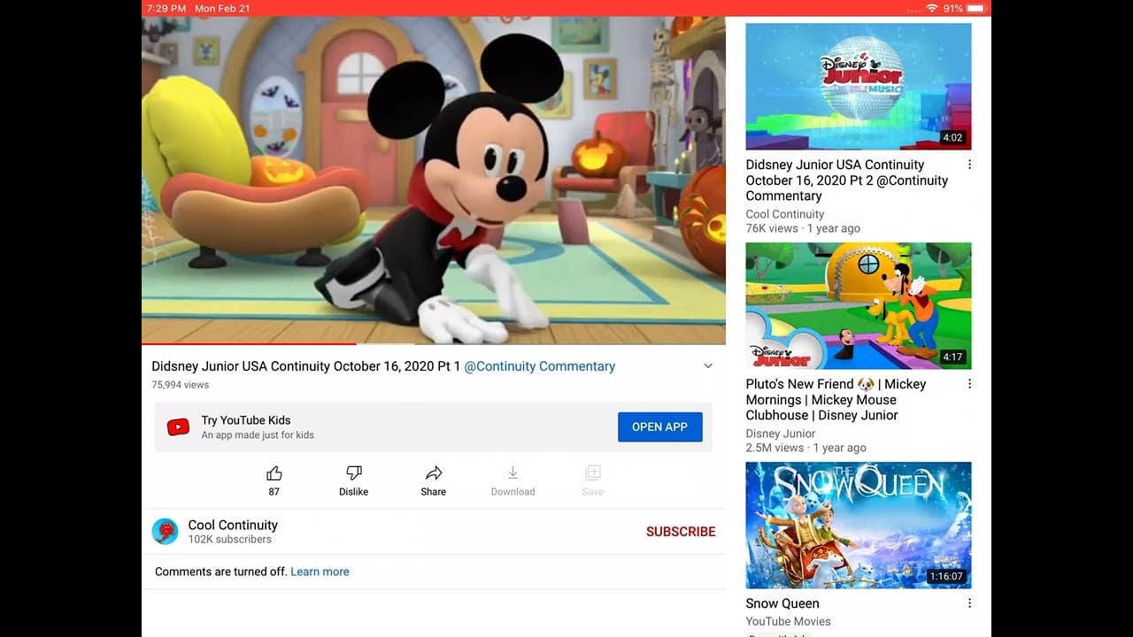Viewport: 1133px width, 637px height.
Task: Tap the Dislike thumbs-down icon
Action: pyautogui.click(x=354, y=473)
